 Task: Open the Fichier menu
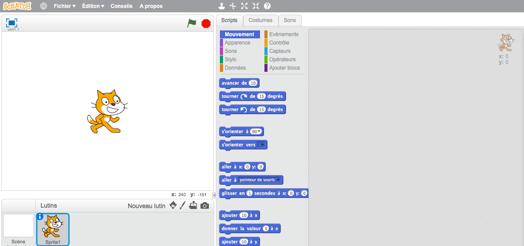[x=64, y=6]
